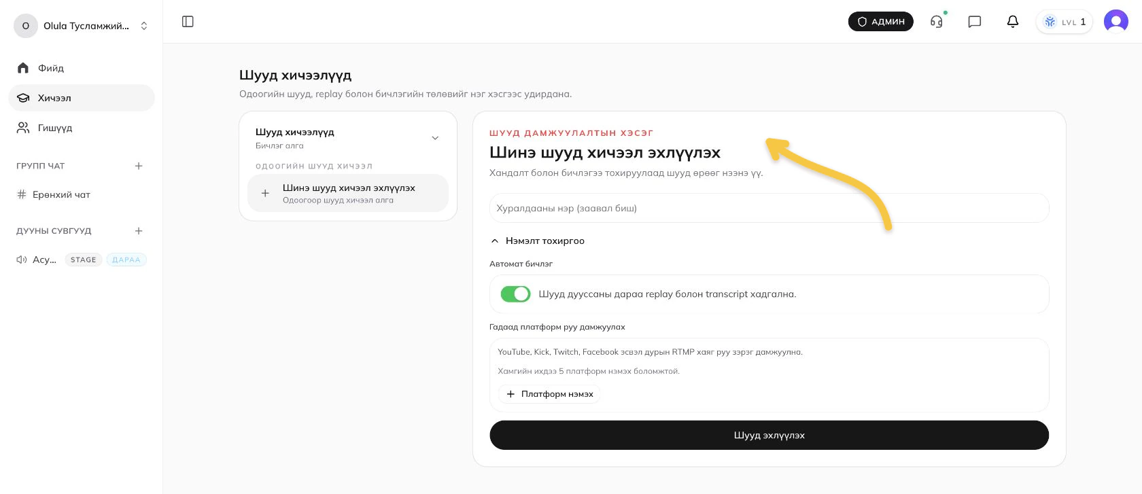This screenshot has width=1142, height=494.
Task: Click the O workspace avatar
Action: coord(26,26)
